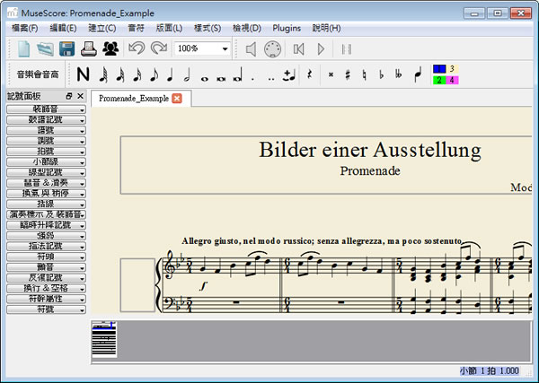Select the whole note duration icon
539x383 pixels.
pos(205,74)
